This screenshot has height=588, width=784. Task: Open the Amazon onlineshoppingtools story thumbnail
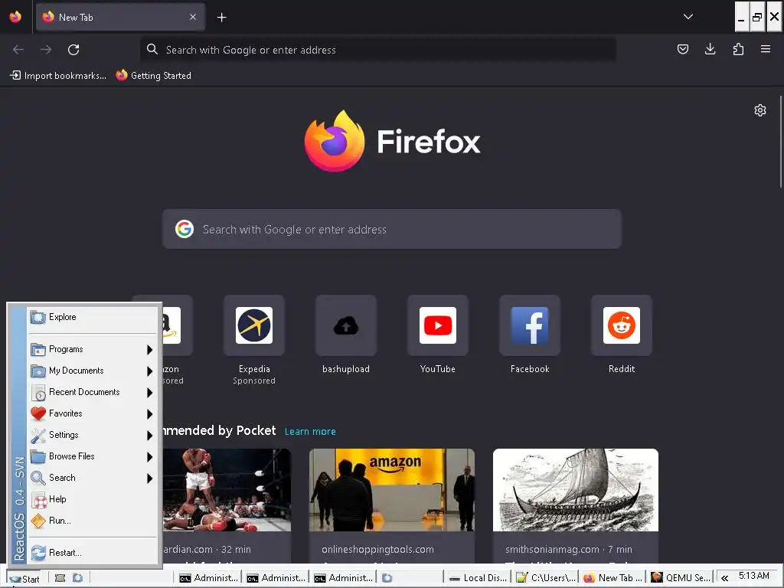pos(392,489)
